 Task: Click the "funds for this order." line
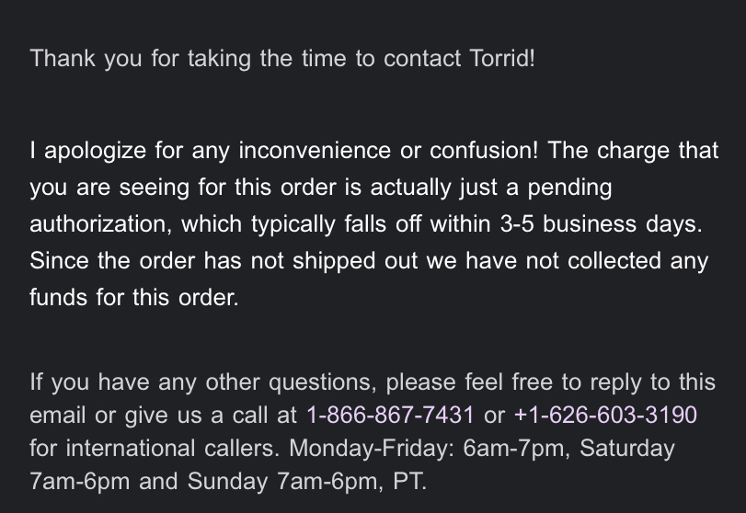tap(133, 298)
